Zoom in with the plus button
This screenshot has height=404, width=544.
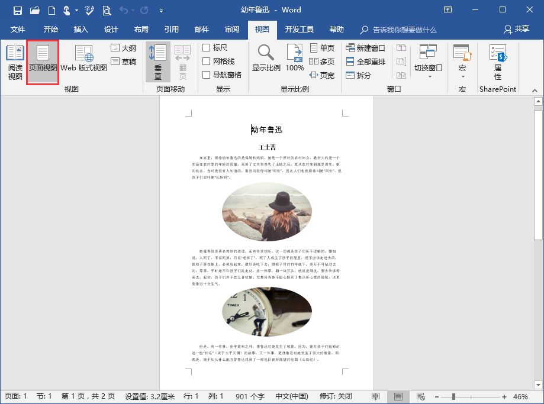click(504, 396)
